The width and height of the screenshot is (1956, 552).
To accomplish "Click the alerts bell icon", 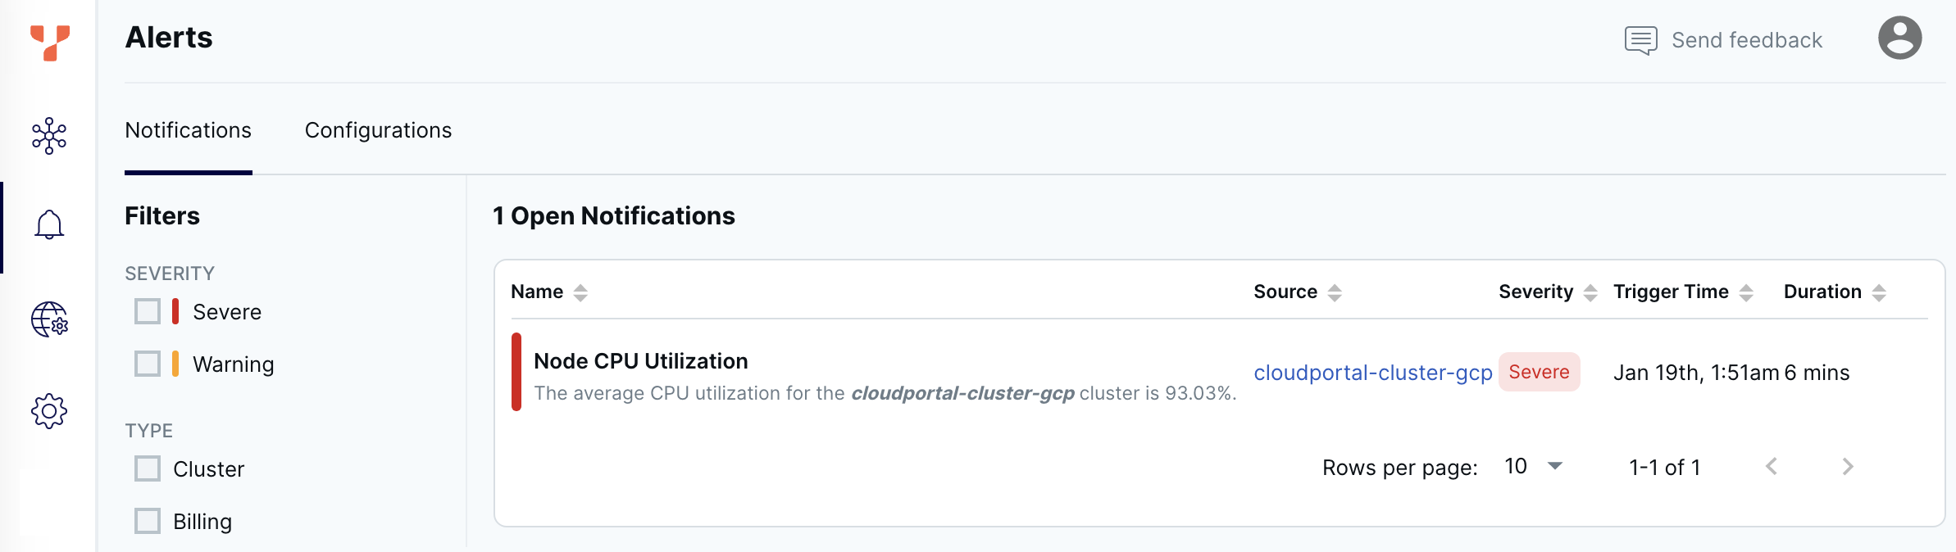I will (49, 224).
